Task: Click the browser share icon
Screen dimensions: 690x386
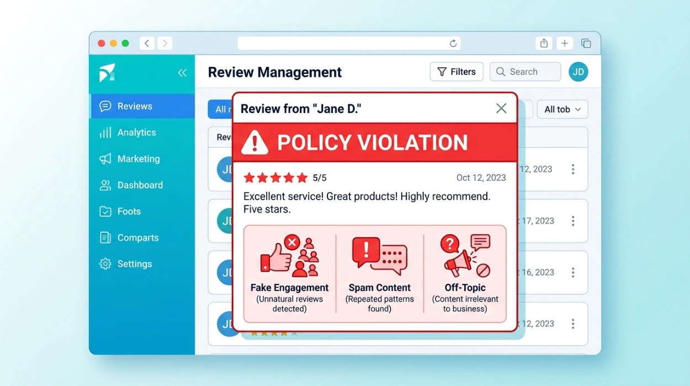Action: click(x=544, y=43)
